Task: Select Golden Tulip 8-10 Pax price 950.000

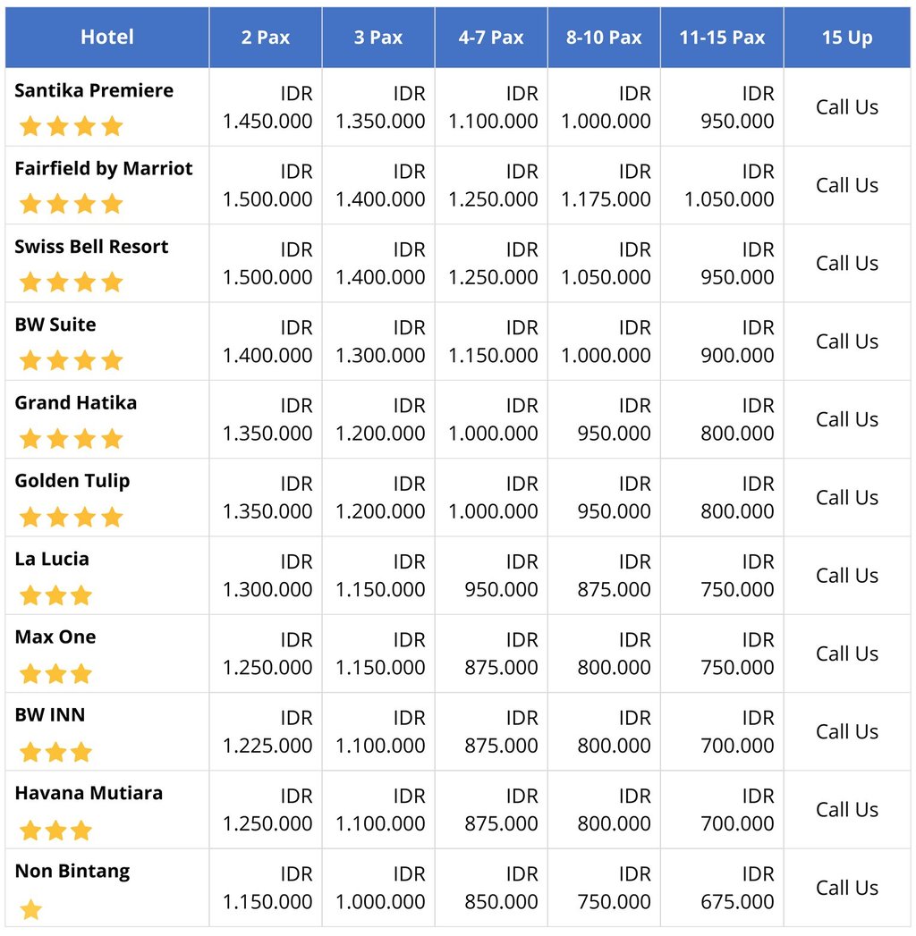Action: 614,511
